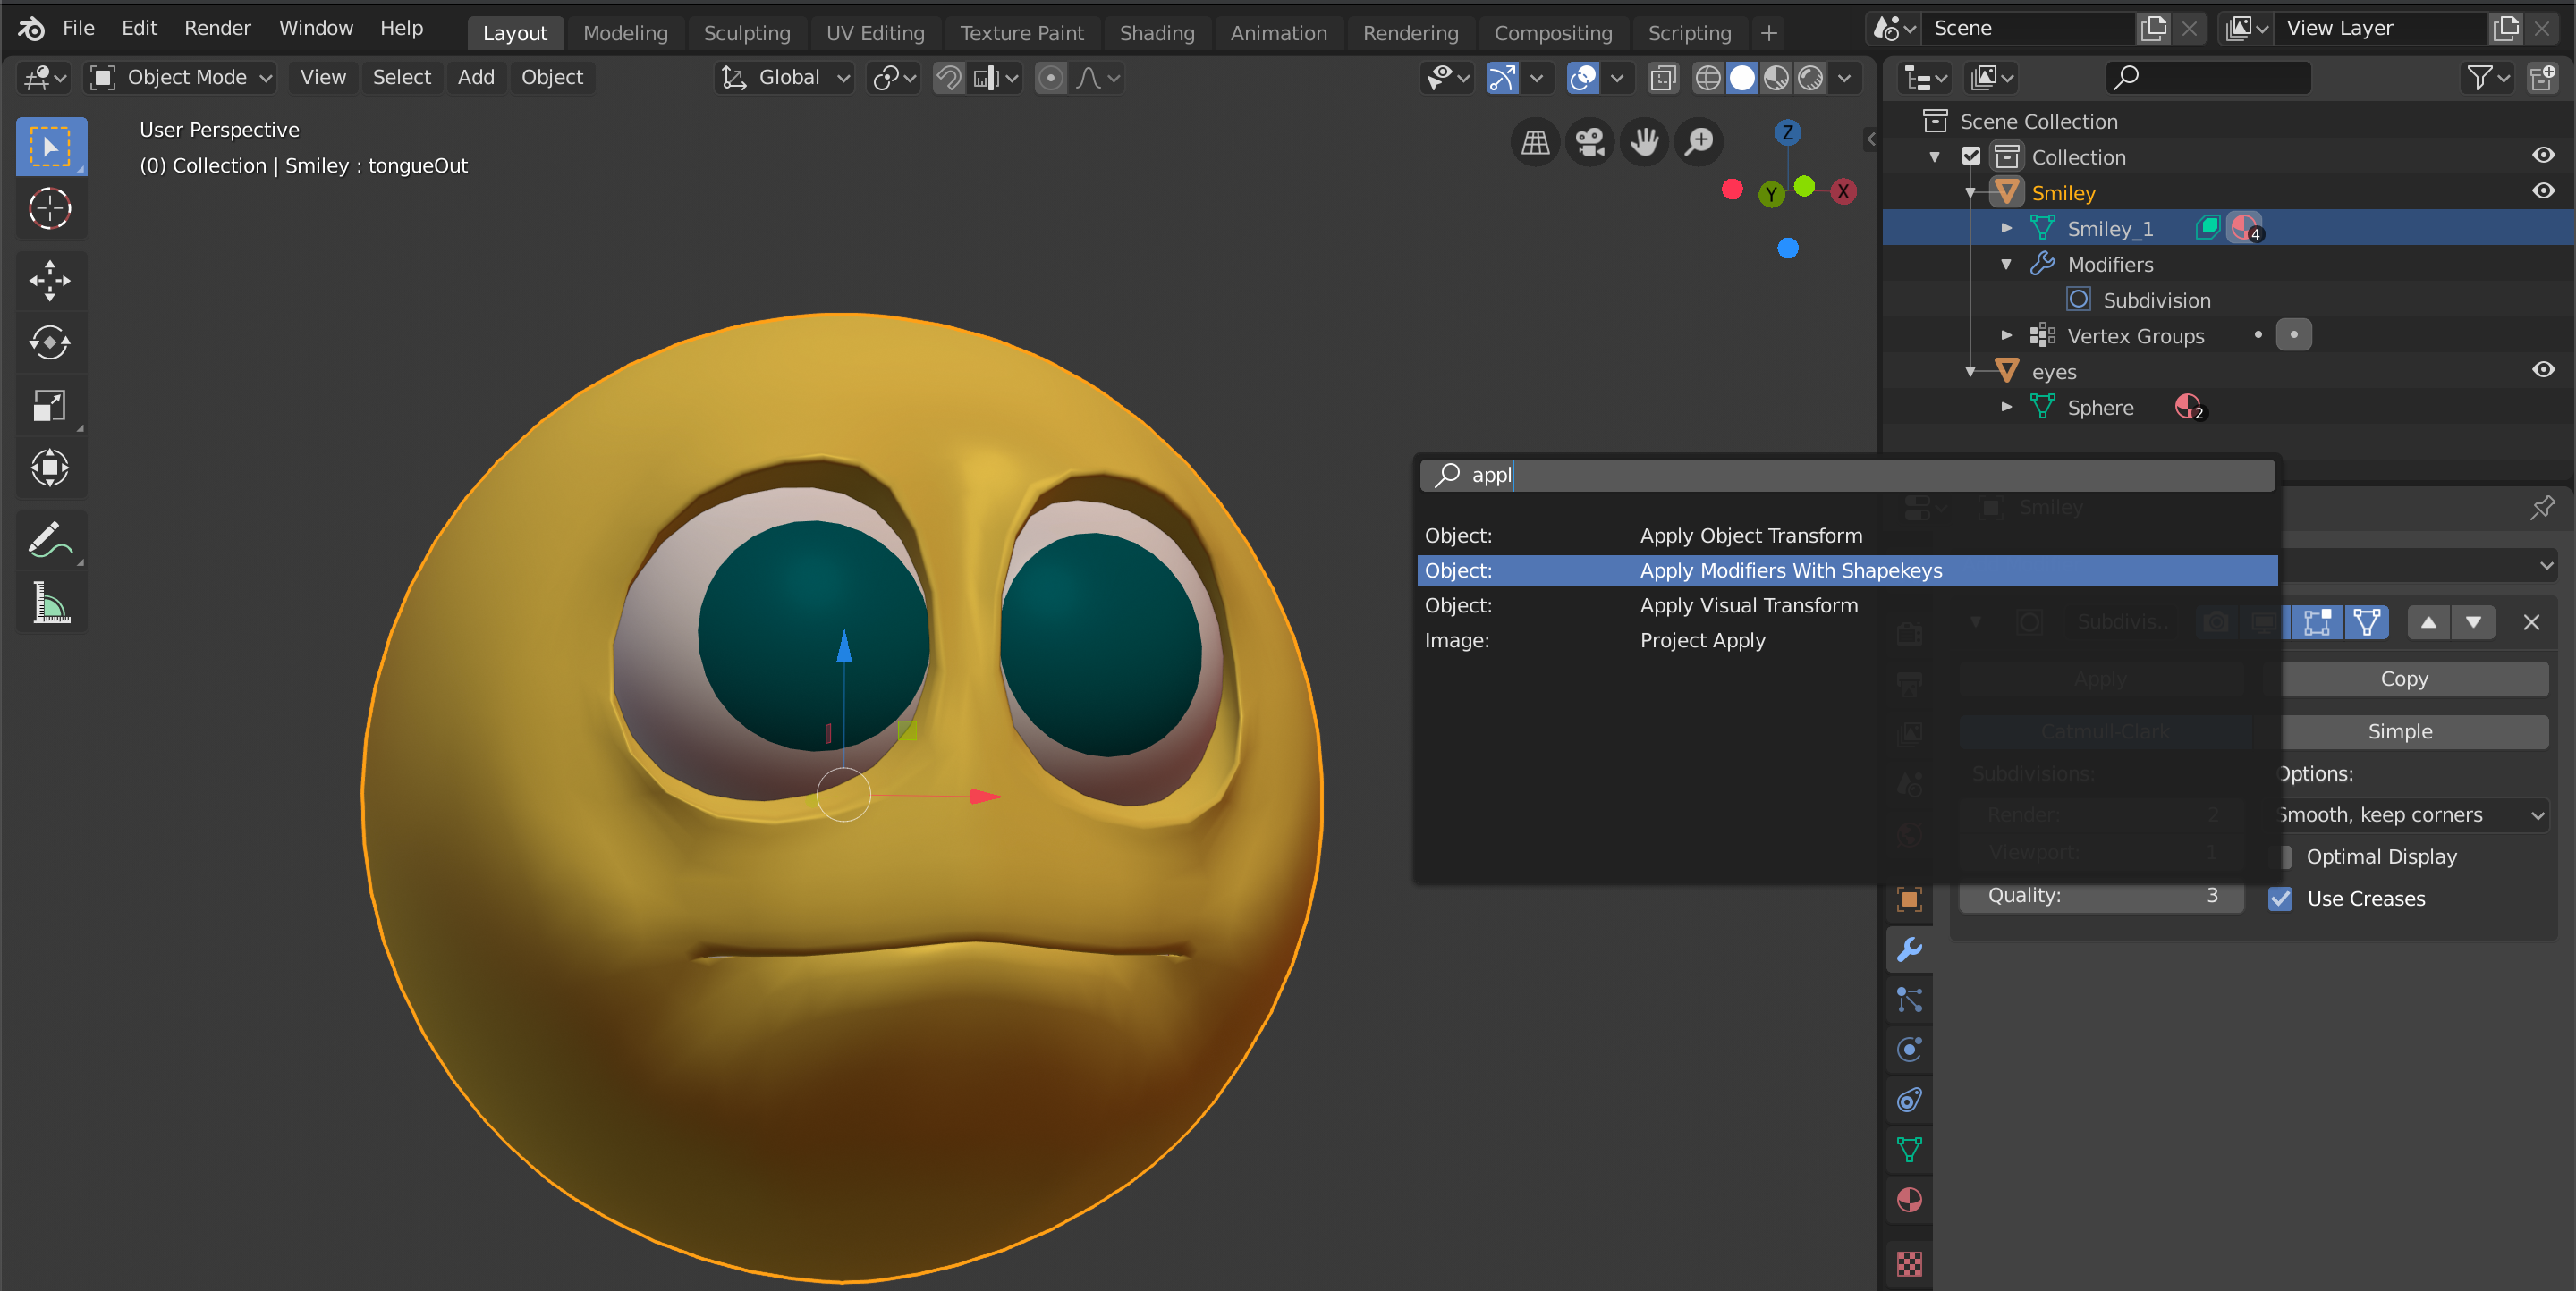Viewport: 2576px width, 1291px height.
Task: Select the Cursor tool
Action: pyautogui.click(x=50, y=209)
